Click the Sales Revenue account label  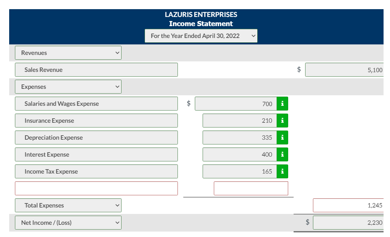[96, 70]
